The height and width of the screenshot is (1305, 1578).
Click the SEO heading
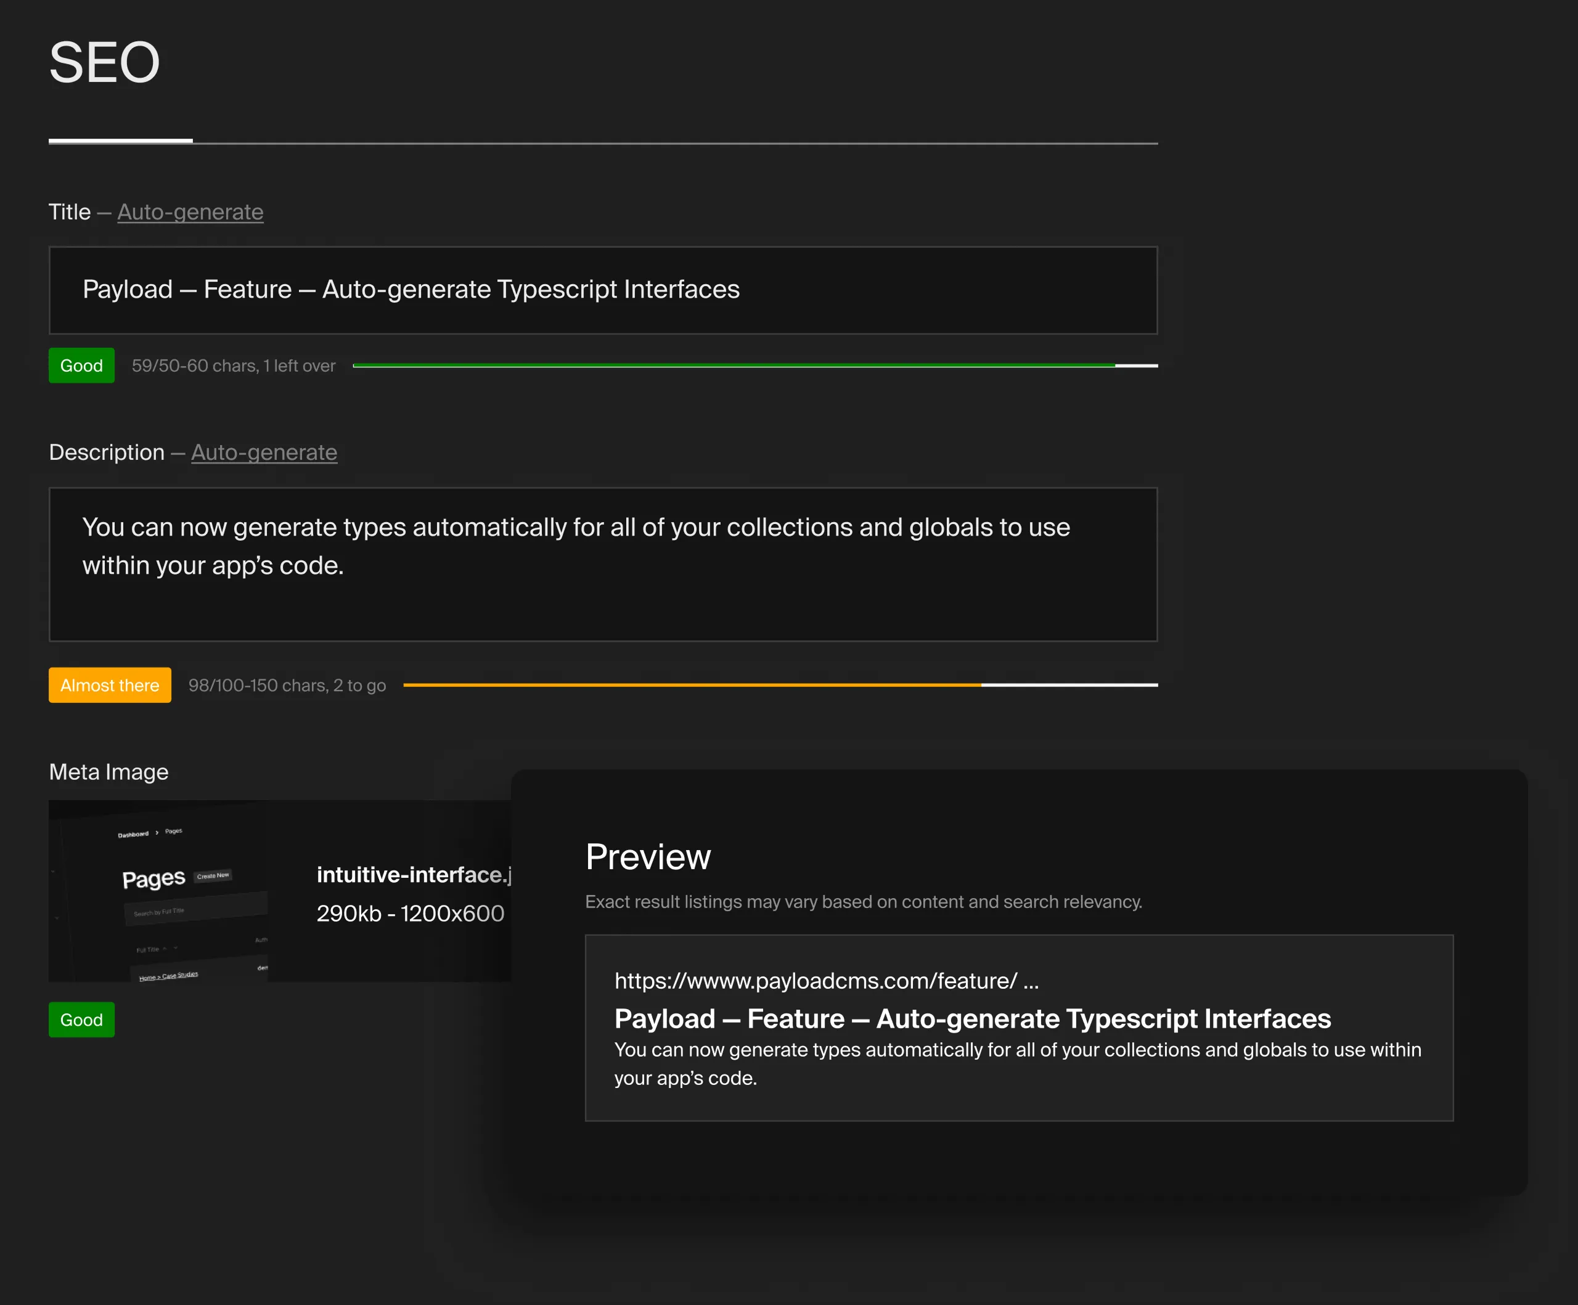pyautogui.click(x=104, y=62)
